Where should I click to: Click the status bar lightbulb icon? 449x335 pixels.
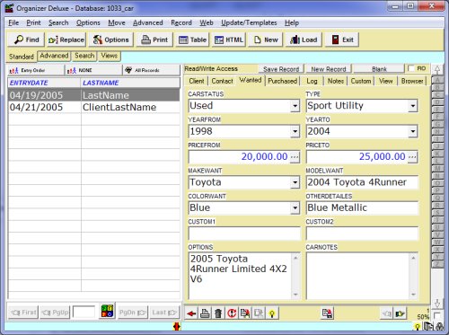417,327
